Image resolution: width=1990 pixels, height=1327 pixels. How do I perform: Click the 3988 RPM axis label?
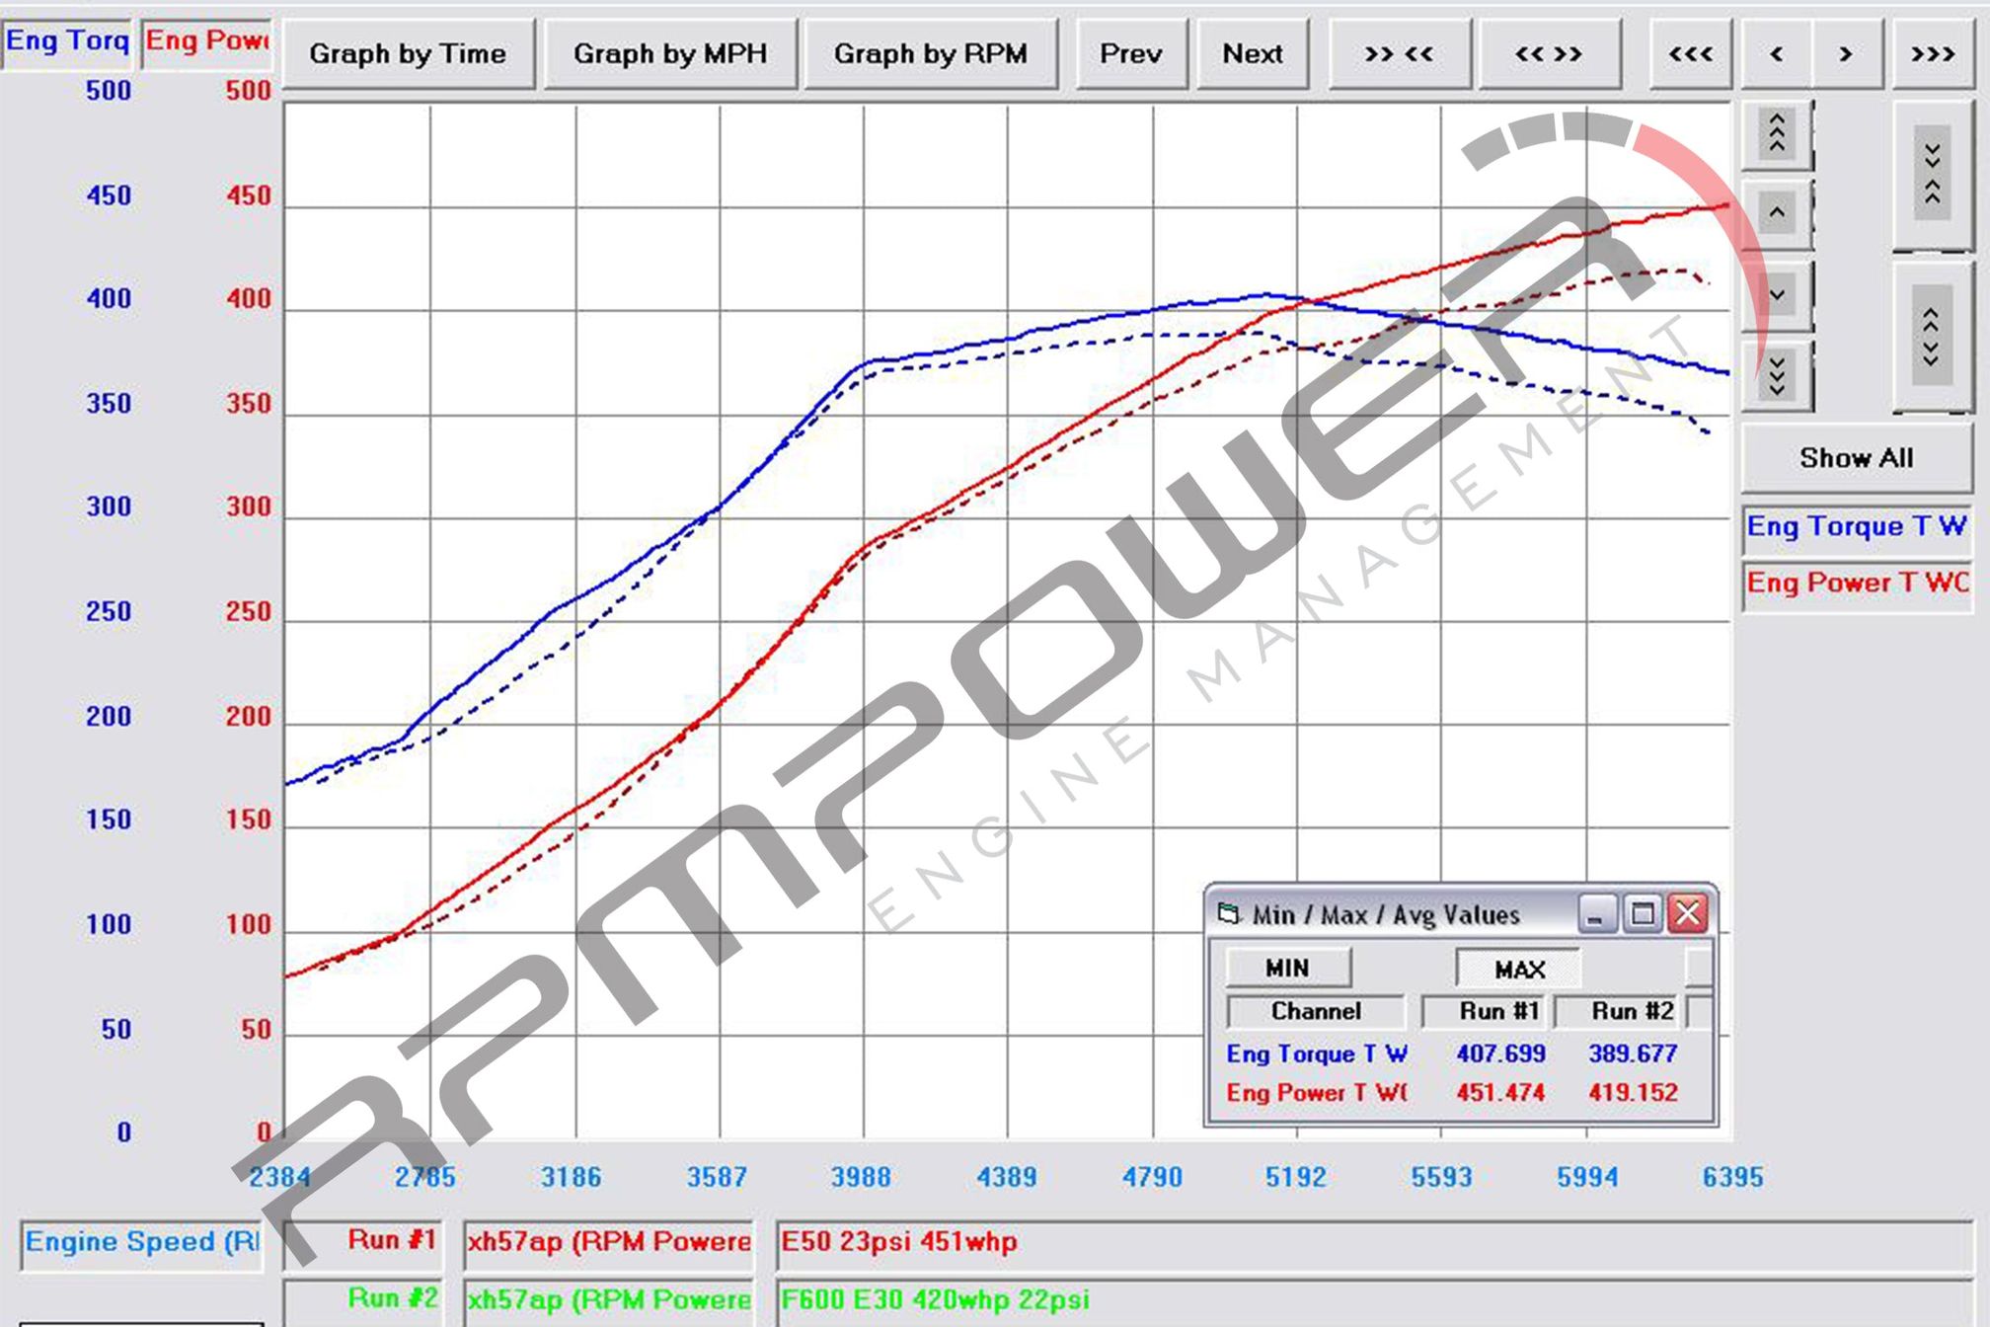point(861,1177)
